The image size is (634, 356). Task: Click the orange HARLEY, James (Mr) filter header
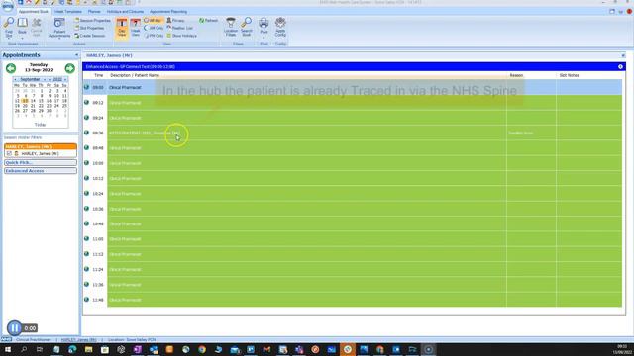[x=41, y=147]
